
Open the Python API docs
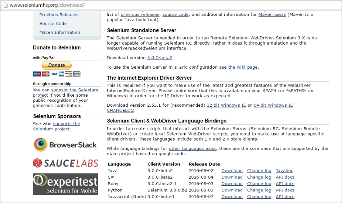(285, 190)
